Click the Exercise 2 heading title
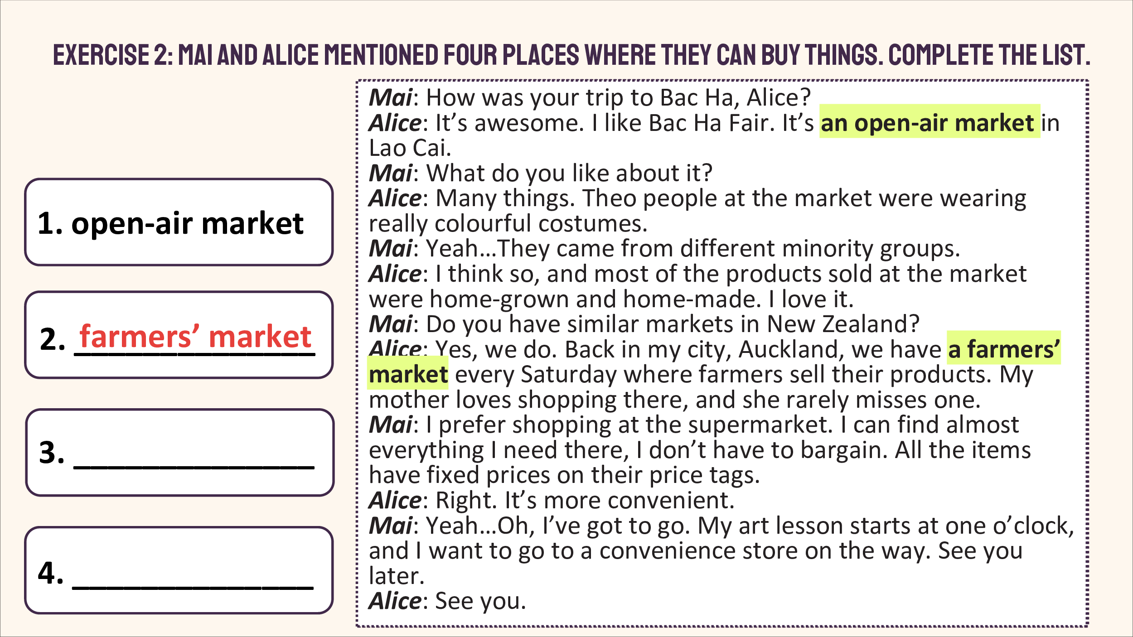The height and width of the screenshot is (637, 1133). coord(571,55)
